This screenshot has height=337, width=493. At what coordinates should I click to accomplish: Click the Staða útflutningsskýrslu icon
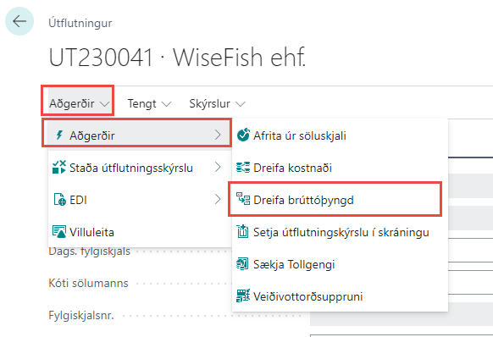click(x=59, y=168)
